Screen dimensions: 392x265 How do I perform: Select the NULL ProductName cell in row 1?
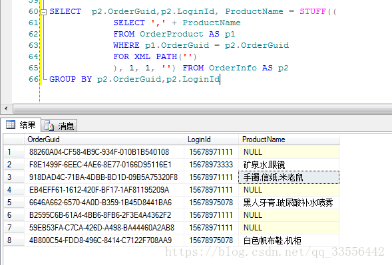(x=289, y=152)
